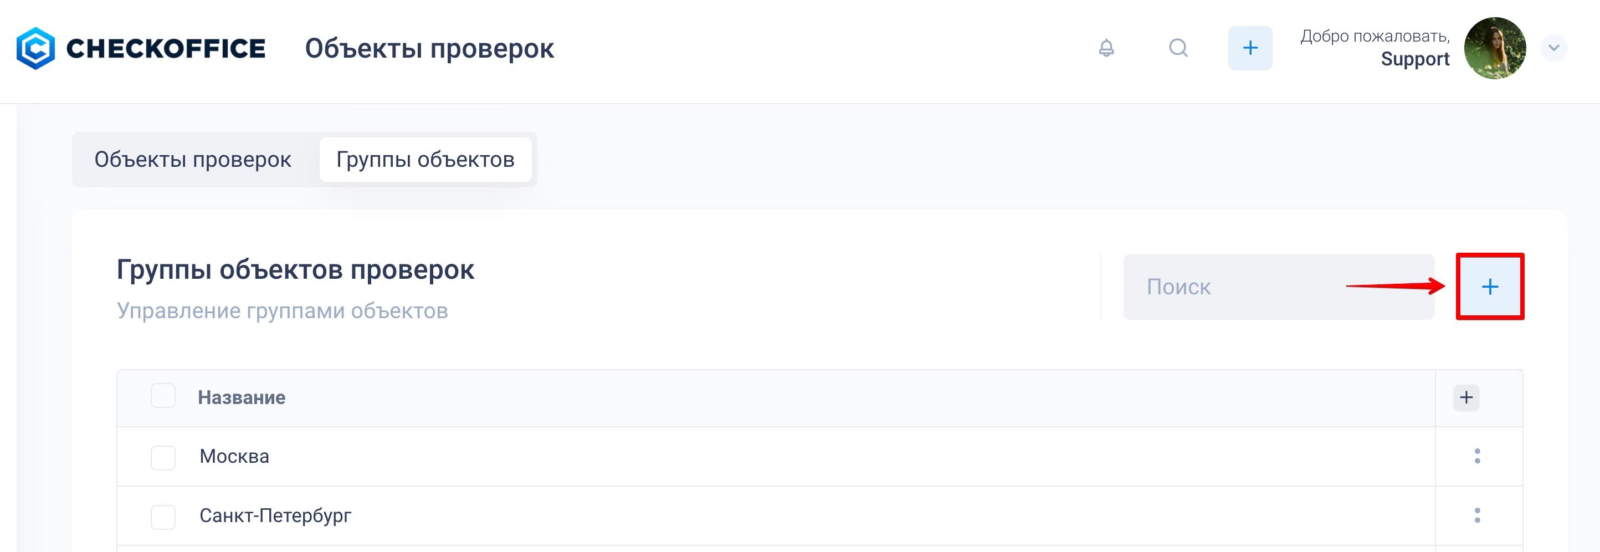The image size is (1600, 552).
Task: Open three-dot menu for Санкт-Петербург row
Action: tap(1477, 515)
